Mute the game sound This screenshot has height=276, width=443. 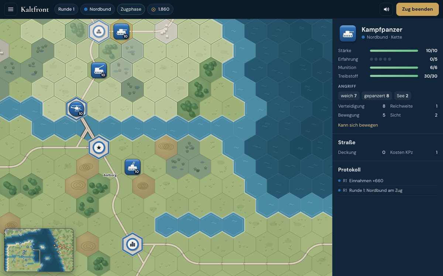pos(386,9)
